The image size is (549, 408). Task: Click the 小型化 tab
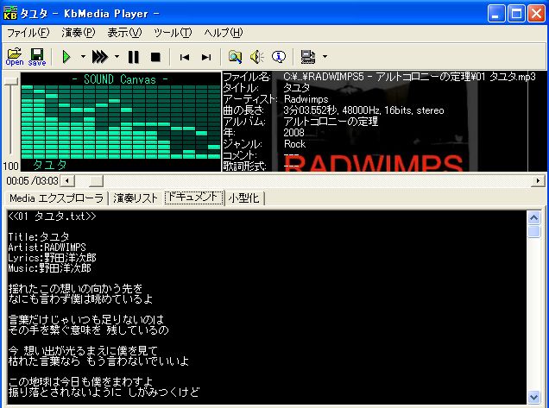(x=244, y=198)
